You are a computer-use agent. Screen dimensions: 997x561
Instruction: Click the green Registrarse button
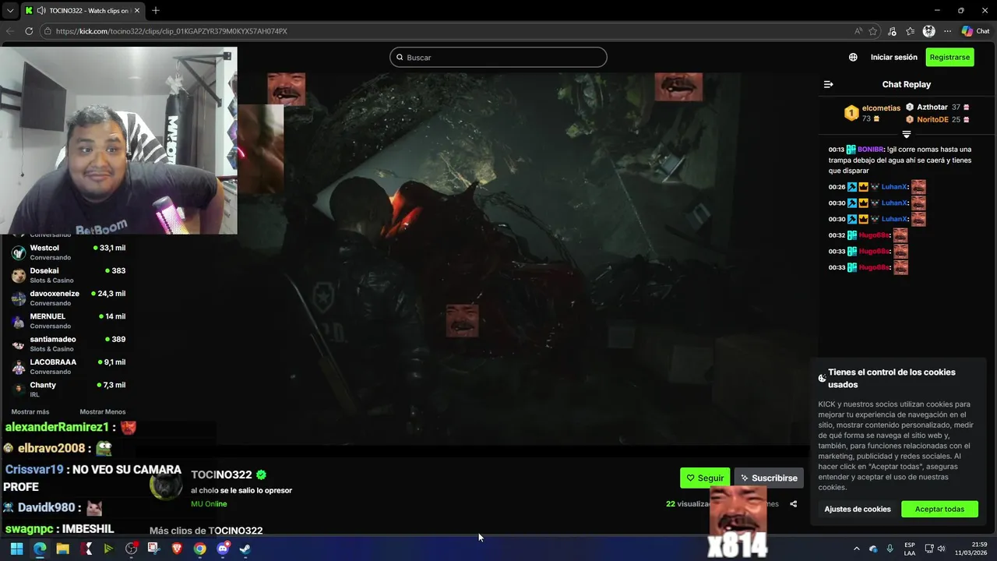click(950, 57)
